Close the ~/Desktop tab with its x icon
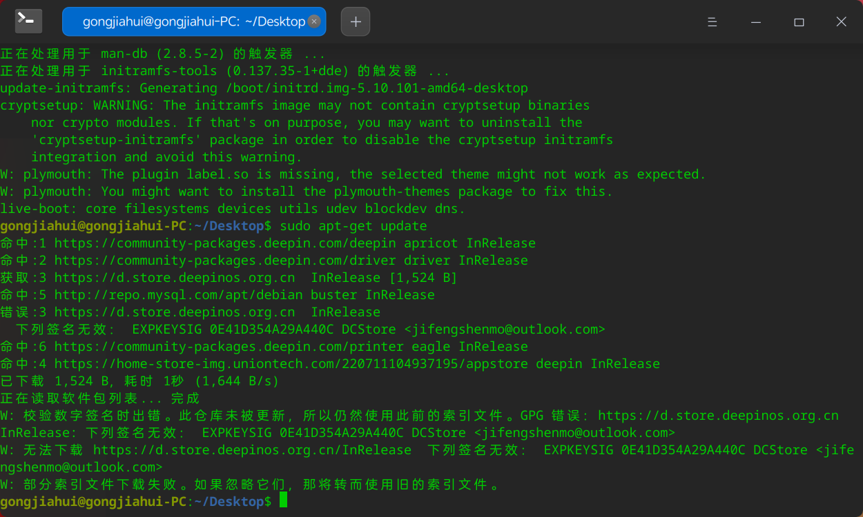Screen dimensions: 863x517 [x=314, y=21]
